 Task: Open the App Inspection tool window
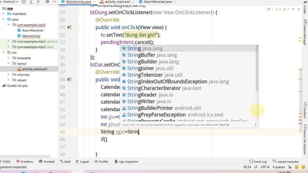point(127,161)
